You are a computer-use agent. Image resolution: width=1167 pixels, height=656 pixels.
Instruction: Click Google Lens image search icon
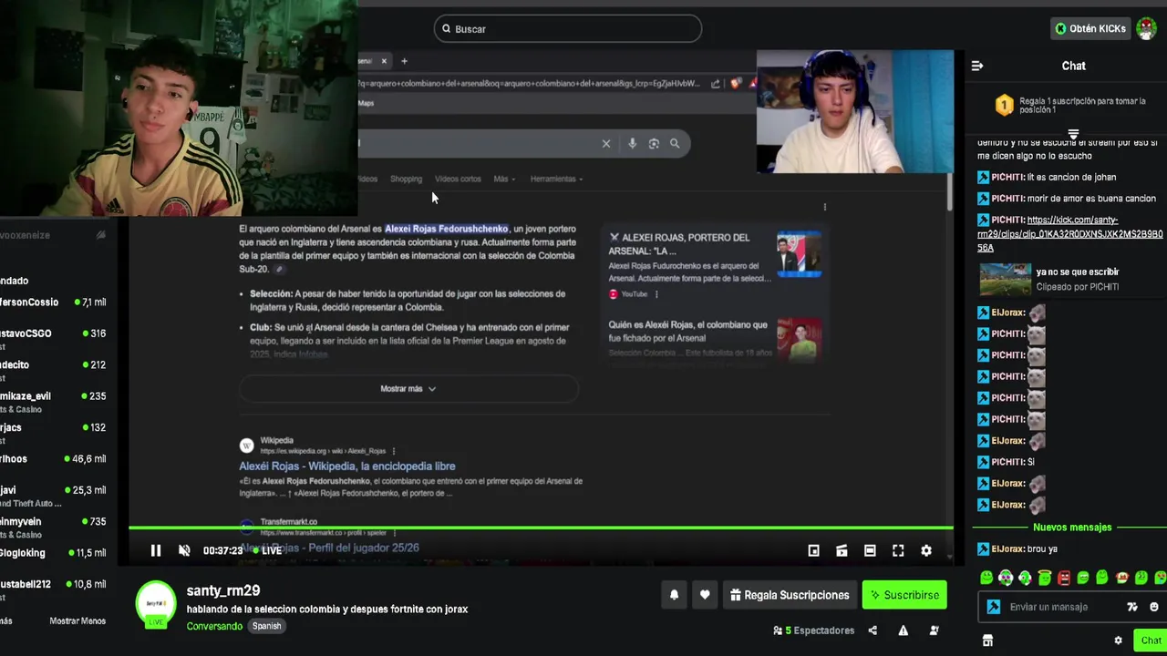click(x=654, y=143)
